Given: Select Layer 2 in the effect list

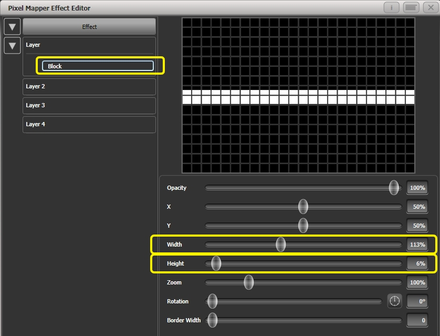Looking at the screenshot, I should (89, 86).
